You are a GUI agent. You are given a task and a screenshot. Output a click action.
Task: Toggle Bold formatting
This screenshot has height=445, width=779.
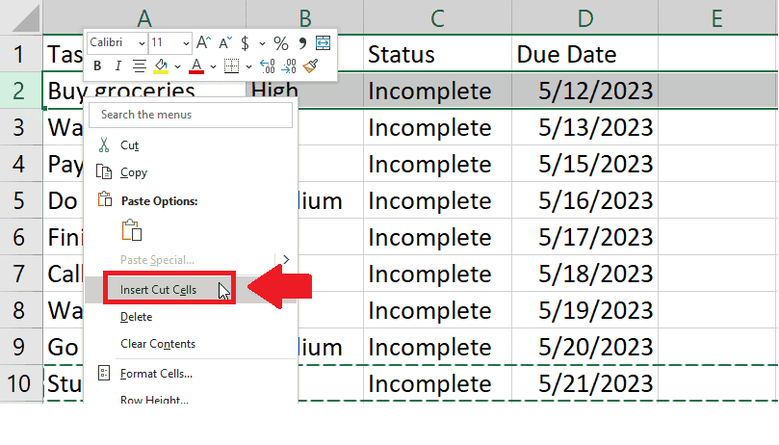point(97,65)
